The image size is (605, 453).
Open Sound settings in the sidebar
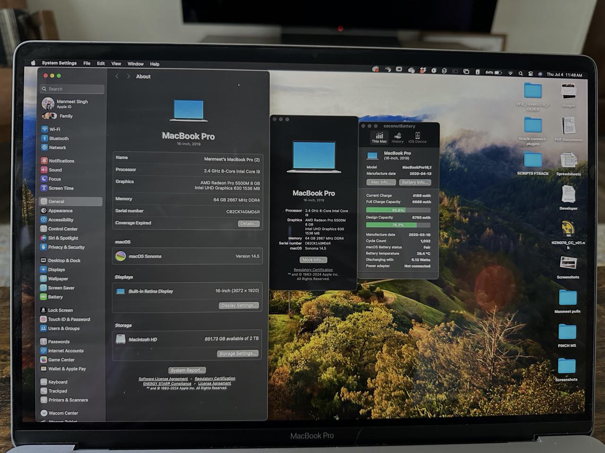[51, 169]
